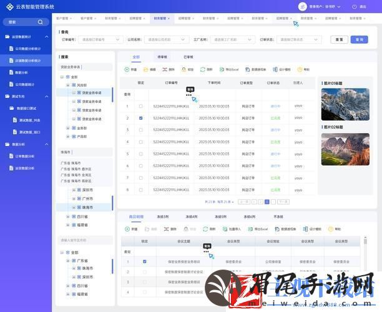Click document icon beside 公司数据分析统计
The width and height of the screenshot is (382, 312).
click(11, 49)
